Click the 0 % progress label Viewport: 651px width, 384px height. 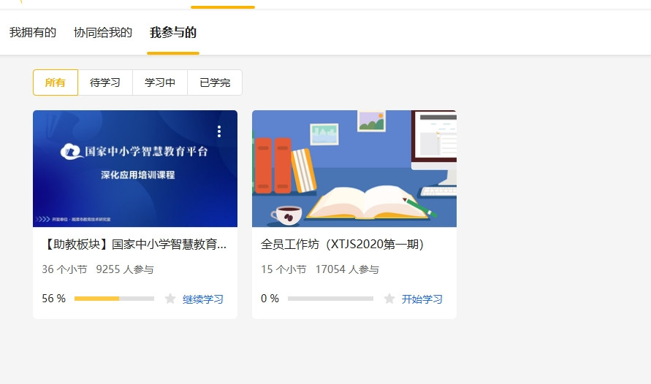(x=270, y=299)
